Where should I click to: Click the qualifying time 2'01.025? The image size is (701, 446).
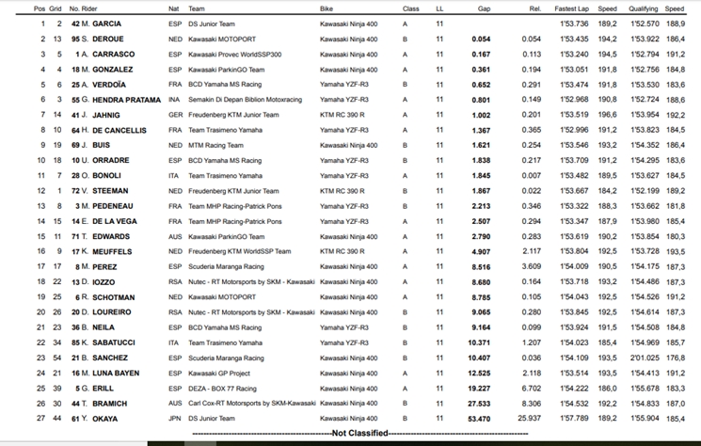click(645, 358)
